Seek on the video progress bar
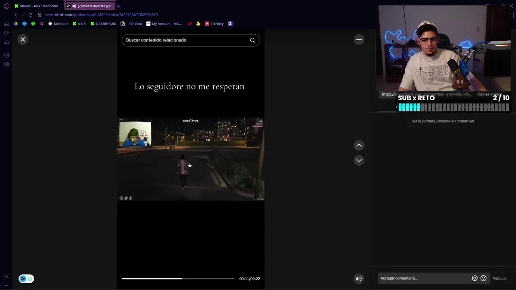The width and height of the screenshot is (516, 290). (178, 279)
